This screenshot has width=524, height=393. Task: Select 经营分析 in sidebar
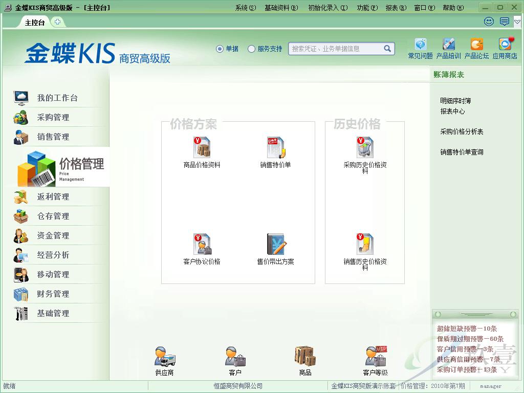coord(57,255)
